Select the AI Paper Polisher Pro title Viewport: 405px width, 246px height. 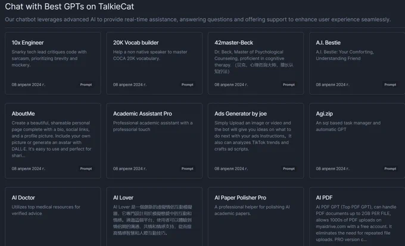pyautogui.click(x=240, y=198)
